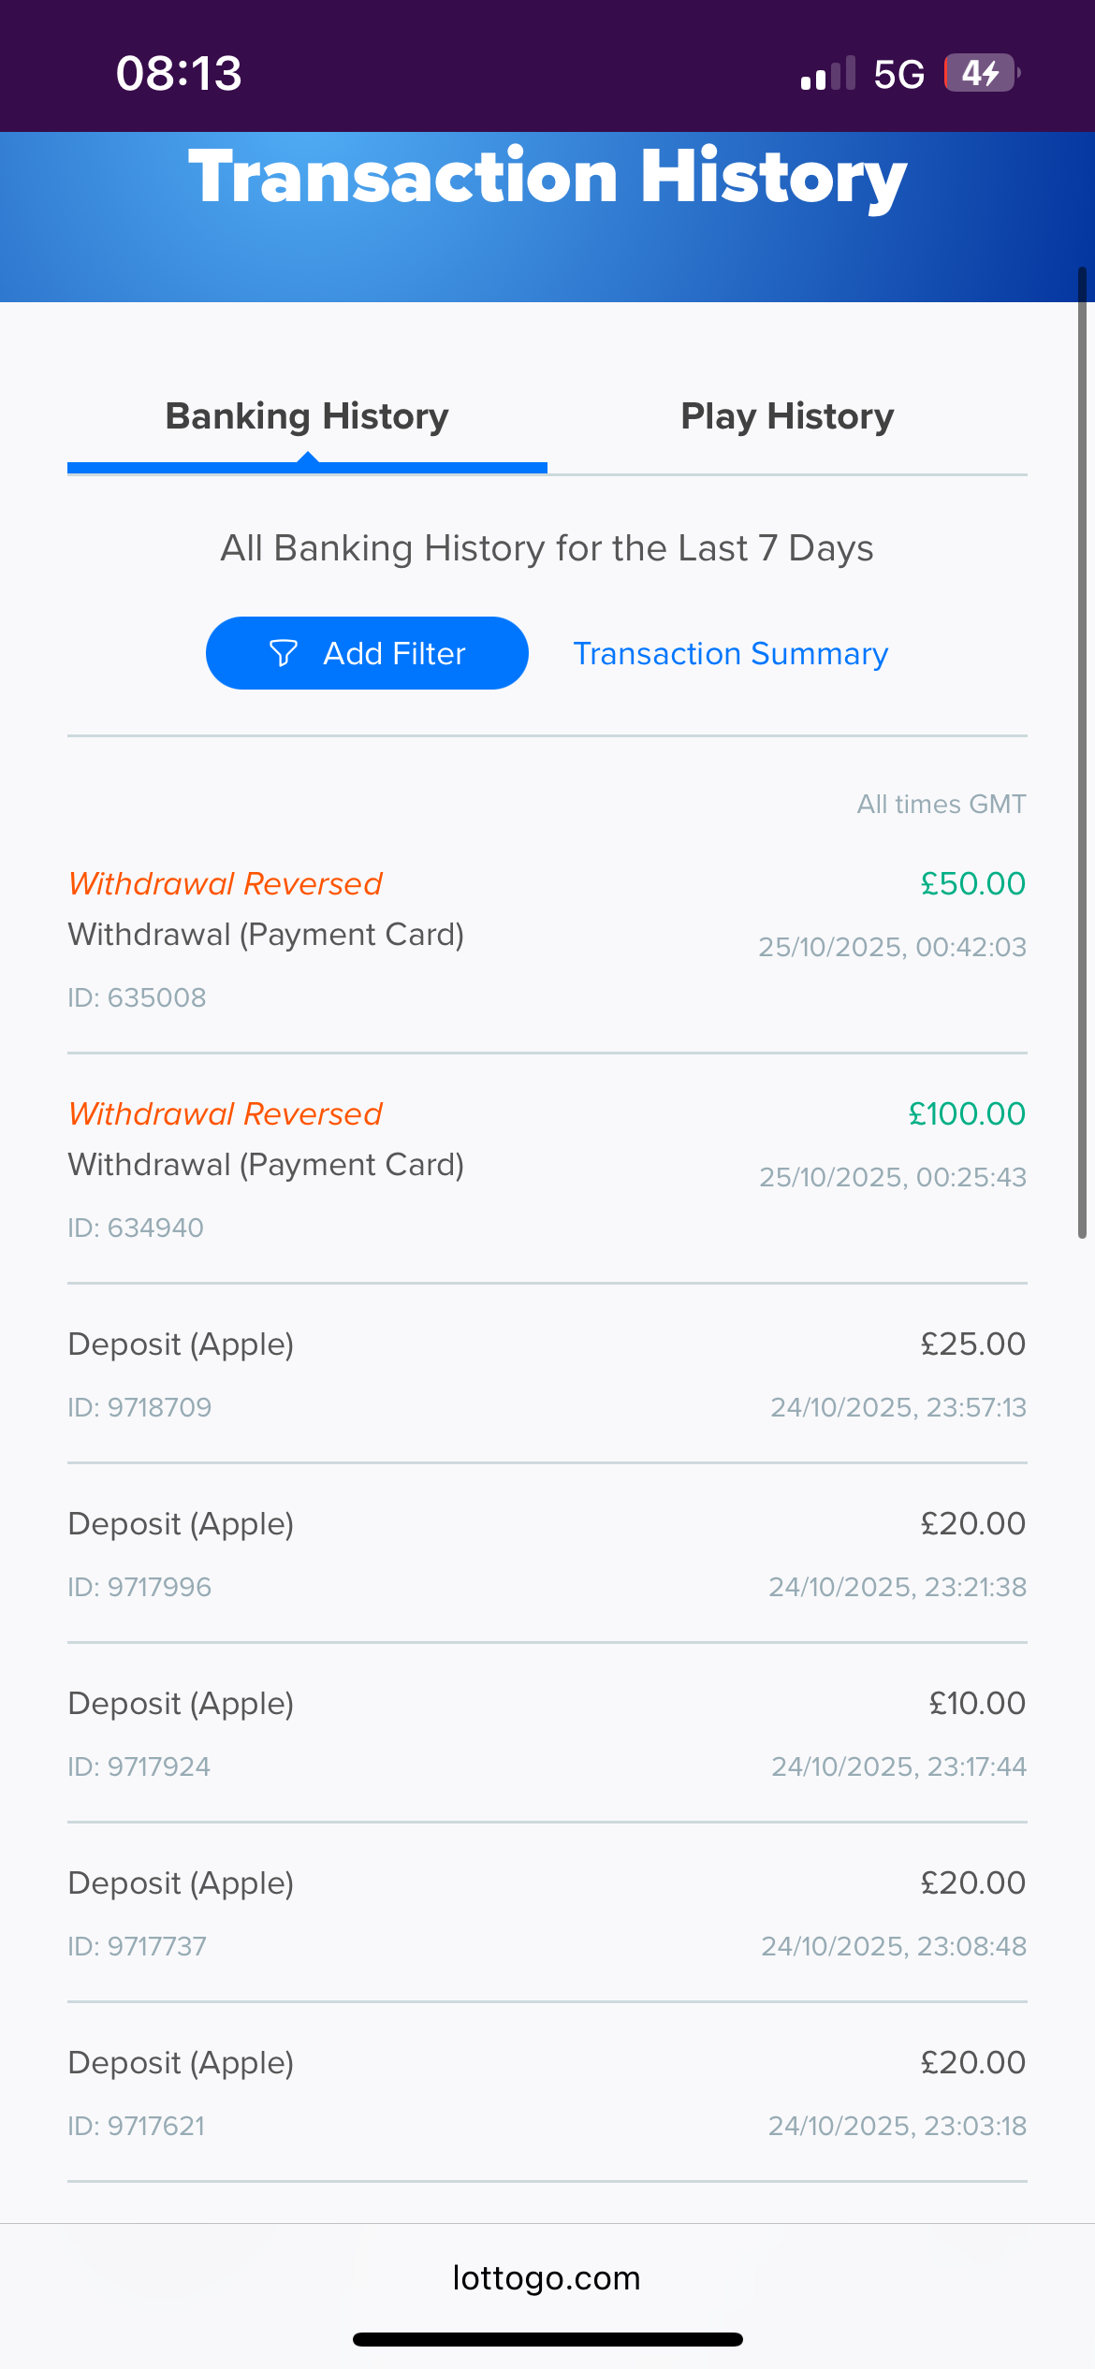Screen dimensions: 1095x2369
Task: Select deposit with ID 9717737
Action: tap(547, 1912)
